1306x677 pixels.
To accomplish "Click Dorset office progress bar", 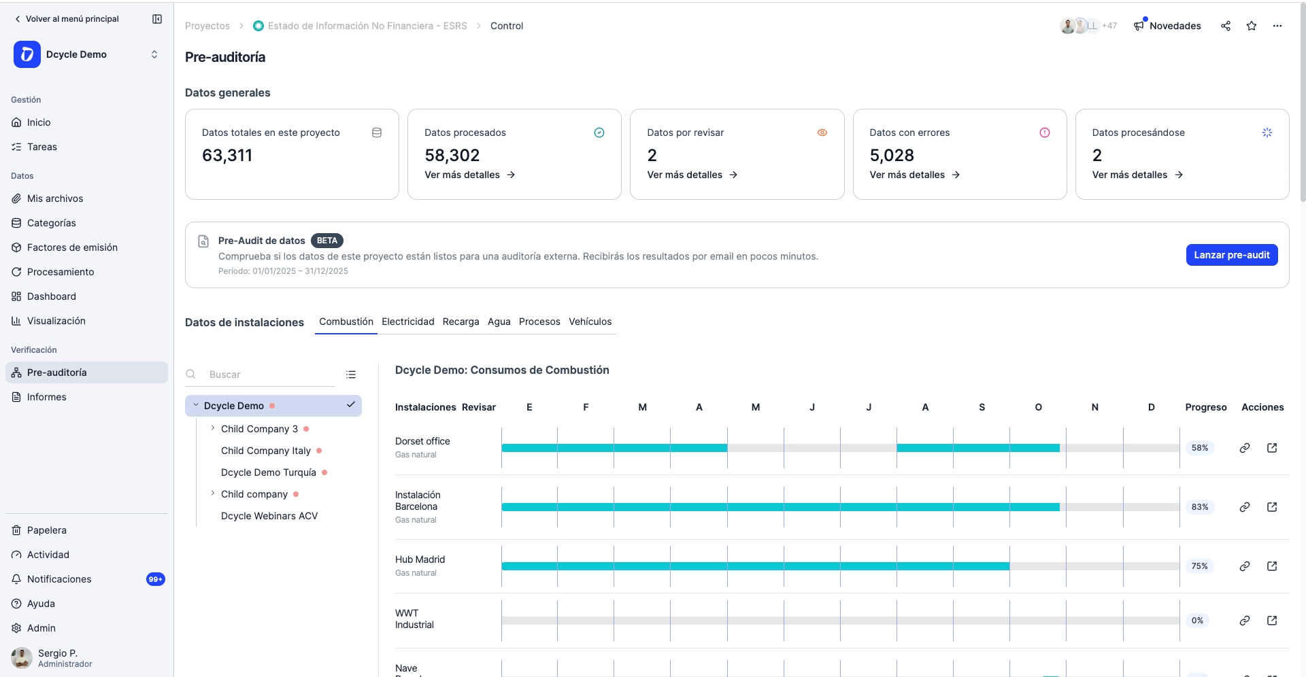I will pyautogui.click(x=841, y=448).
